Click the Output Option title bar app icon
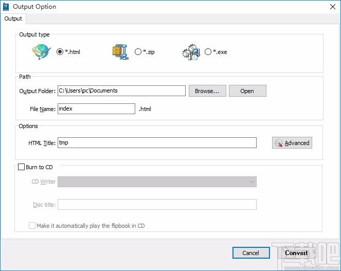Screen dimensions: 341x271 [6, 7]
